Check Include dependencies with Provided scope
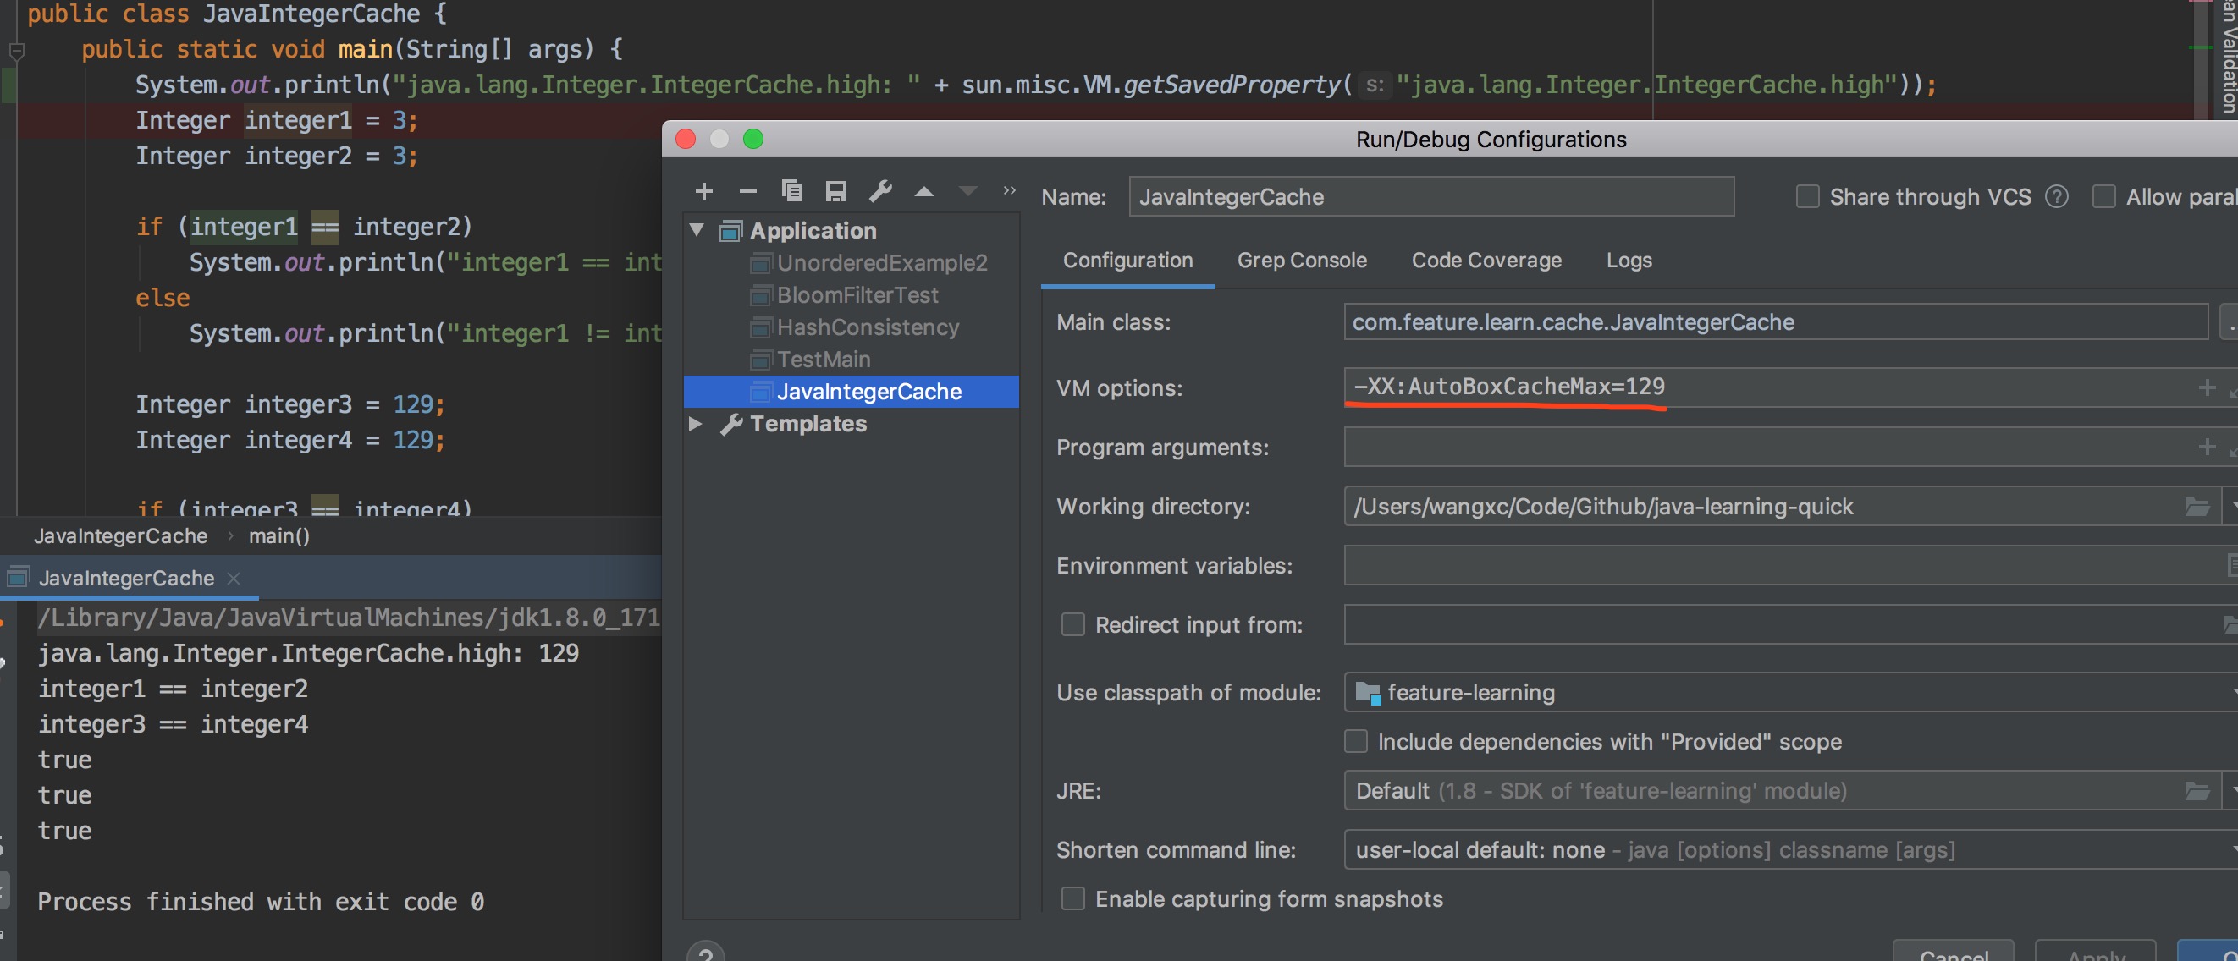This screenshot has height=961, width=2238. (x=1355, y=741)
